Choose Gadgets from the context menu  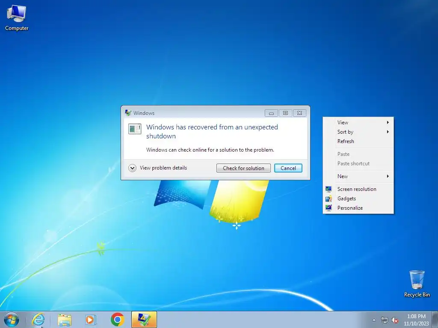(358, 199)
